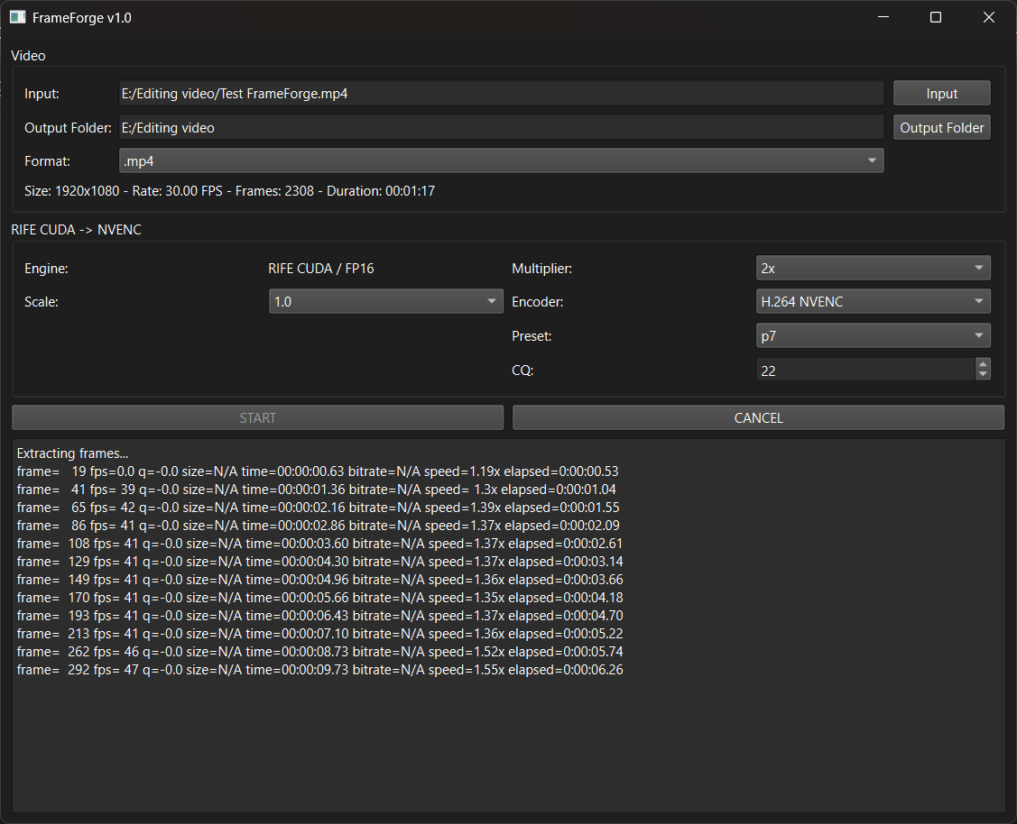This screenshot has width=1017, height=824.
Task: Click the log line for frame 65
Action: click(x=319, y=508)
